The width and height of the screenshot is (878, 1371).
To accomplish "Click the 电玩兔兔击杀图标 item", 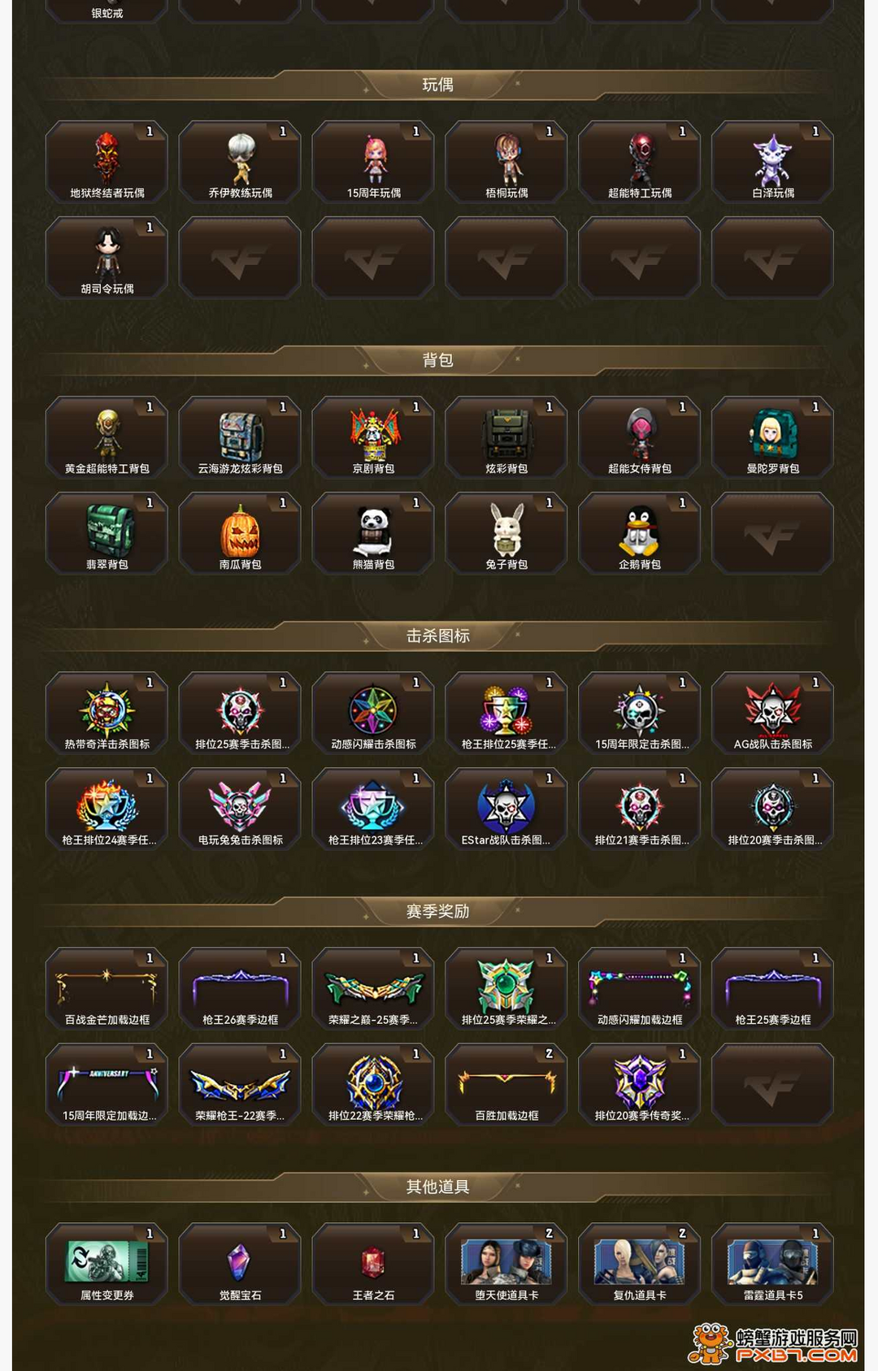I will [x=240, y=809].
